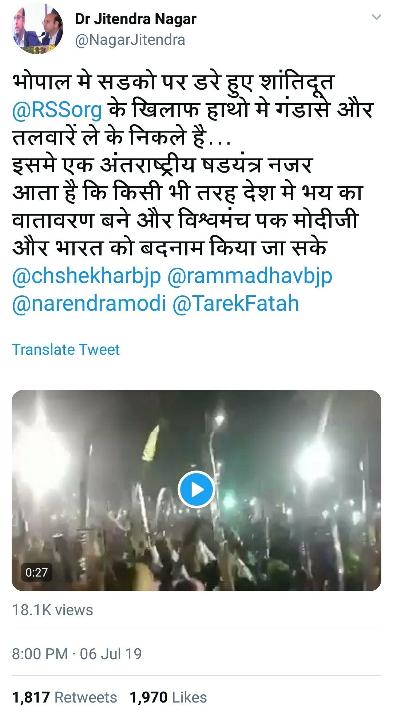393x716 pixels.
Task: View the 1,970 Likes list
Action: pos(168,697)
